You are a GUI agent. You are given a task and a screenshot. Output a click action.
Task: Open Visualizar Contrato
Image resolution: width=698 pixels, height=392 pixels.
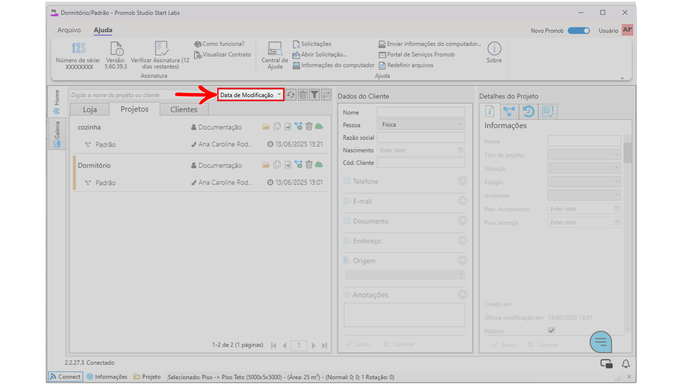[x=222, y=54]
